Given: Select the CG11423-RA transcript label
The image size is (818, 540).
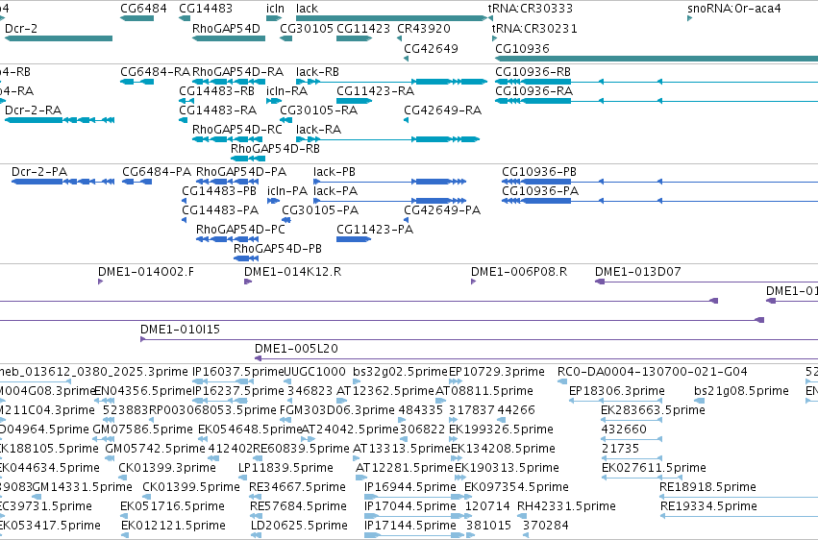Looking at the screenshot, I should click(375, 91).
